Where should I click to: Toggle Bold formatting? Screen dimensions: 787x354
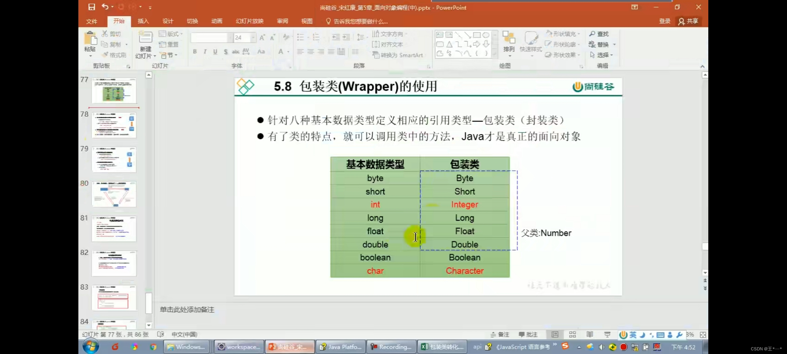195,51
